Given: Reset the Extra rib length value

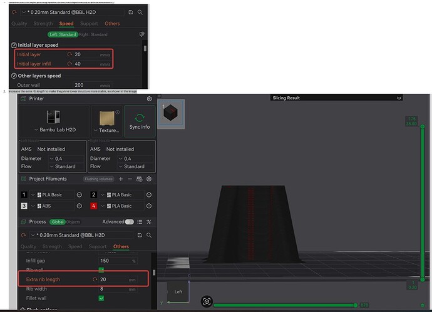Looking at the screenshot, I should click(x=95, y=279).
